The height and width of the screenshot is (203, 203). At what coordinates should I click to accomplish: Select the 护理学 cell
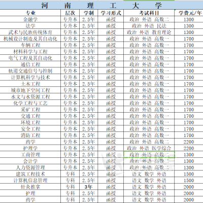[30, 148]
